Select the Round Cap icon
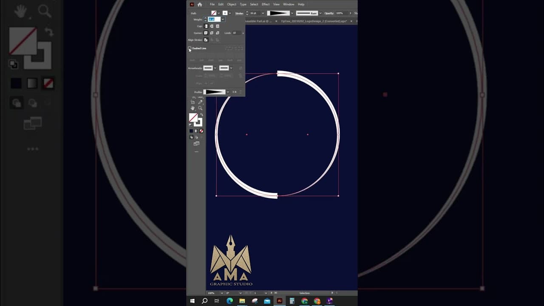 click(x=212, y=26)
